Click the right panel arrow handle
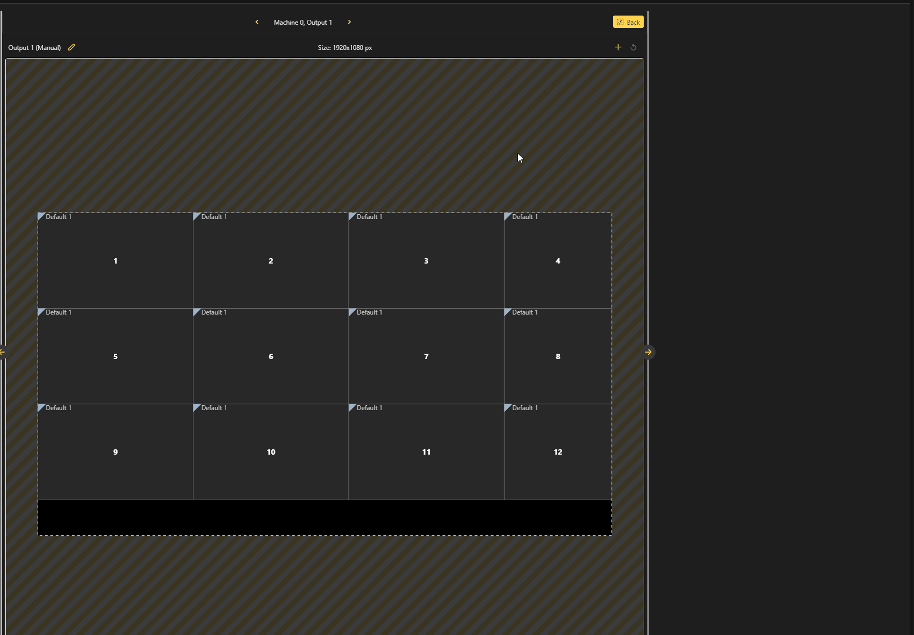 point(649,352)
